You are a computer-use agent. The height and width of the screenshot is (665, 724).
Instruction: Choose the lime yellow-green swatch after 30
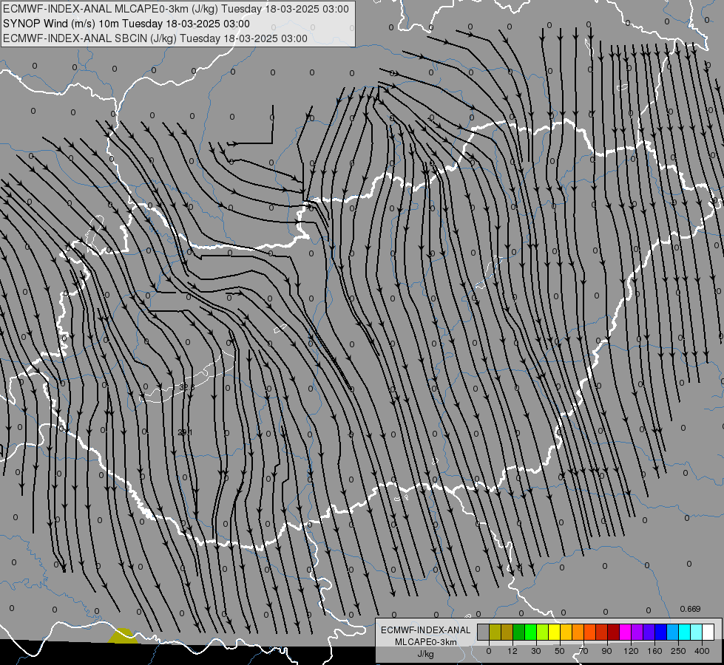[x=542, y=632]
